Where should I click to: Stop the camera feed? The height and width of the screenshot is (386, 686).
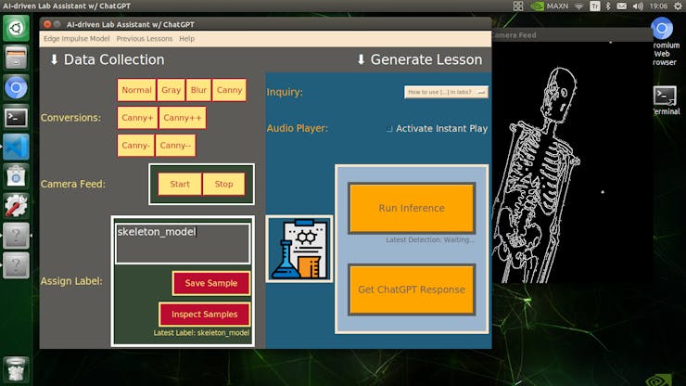coord(224,184)
